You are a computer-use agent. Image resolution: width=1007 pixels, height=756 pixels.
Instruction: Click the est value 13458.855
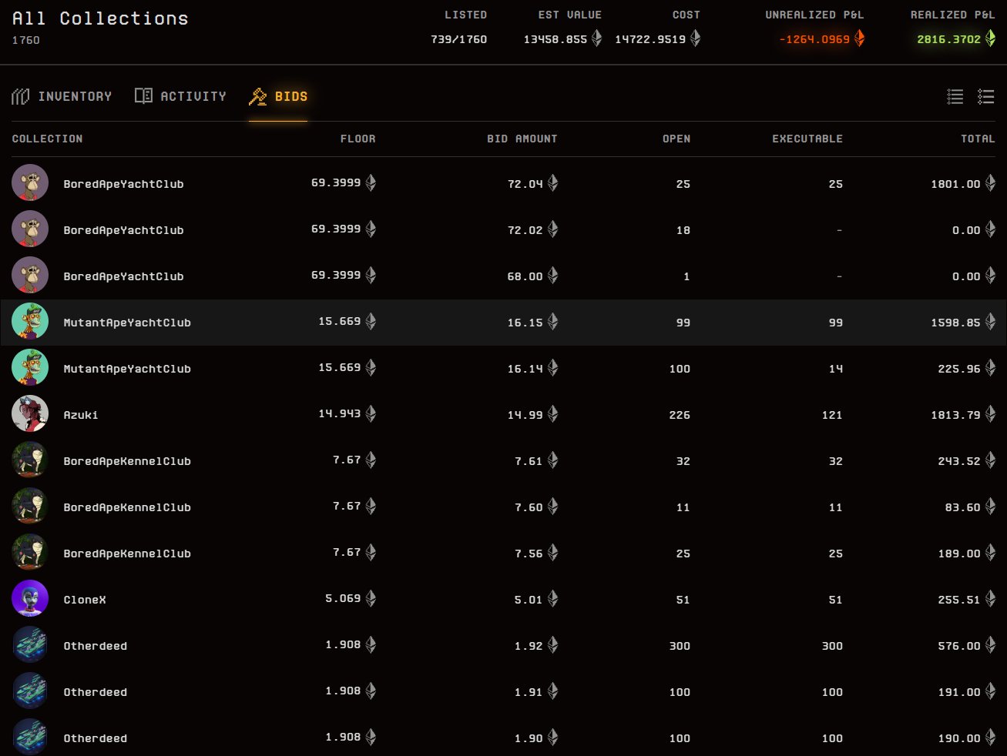[556, 39]
